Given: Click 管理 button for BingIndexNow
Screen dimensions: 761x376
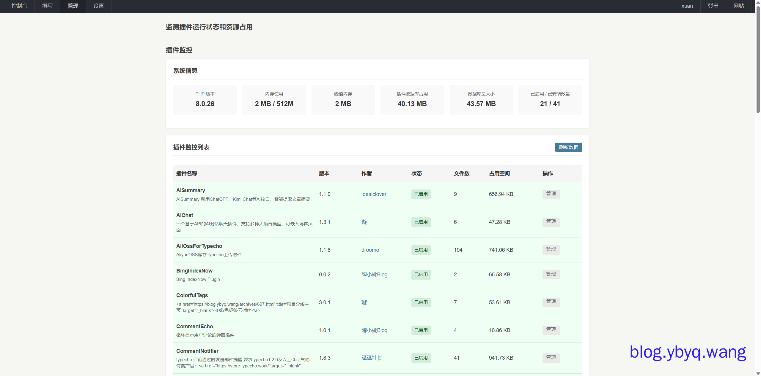Looking at the screenshot, I should pos(551,274).
